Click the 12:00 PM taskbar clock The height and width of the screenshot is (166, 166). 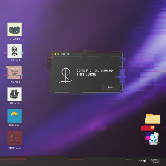pyautogui.click(x=155, y=160)
